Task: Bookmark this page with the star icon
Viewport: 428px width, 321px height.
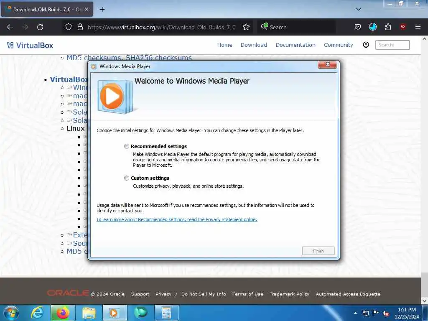Action: coord(246,27)
